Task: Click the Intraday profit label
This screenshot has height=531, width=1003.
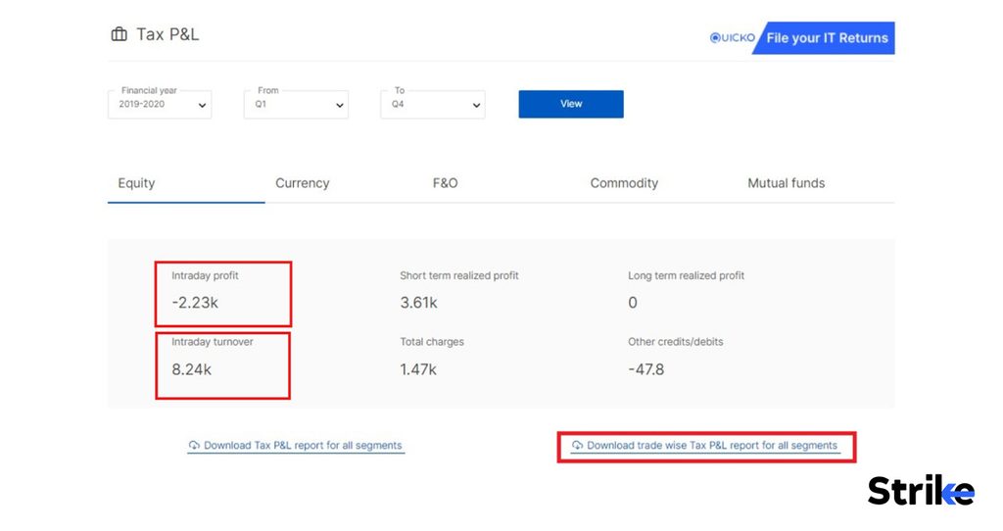Action: (x=205, y=275)
